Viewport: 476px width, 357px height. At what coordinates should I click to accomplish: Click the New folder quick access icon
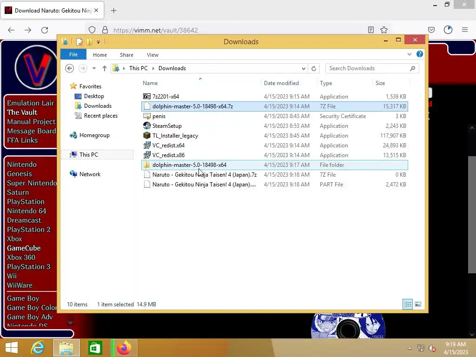point(89,41)
